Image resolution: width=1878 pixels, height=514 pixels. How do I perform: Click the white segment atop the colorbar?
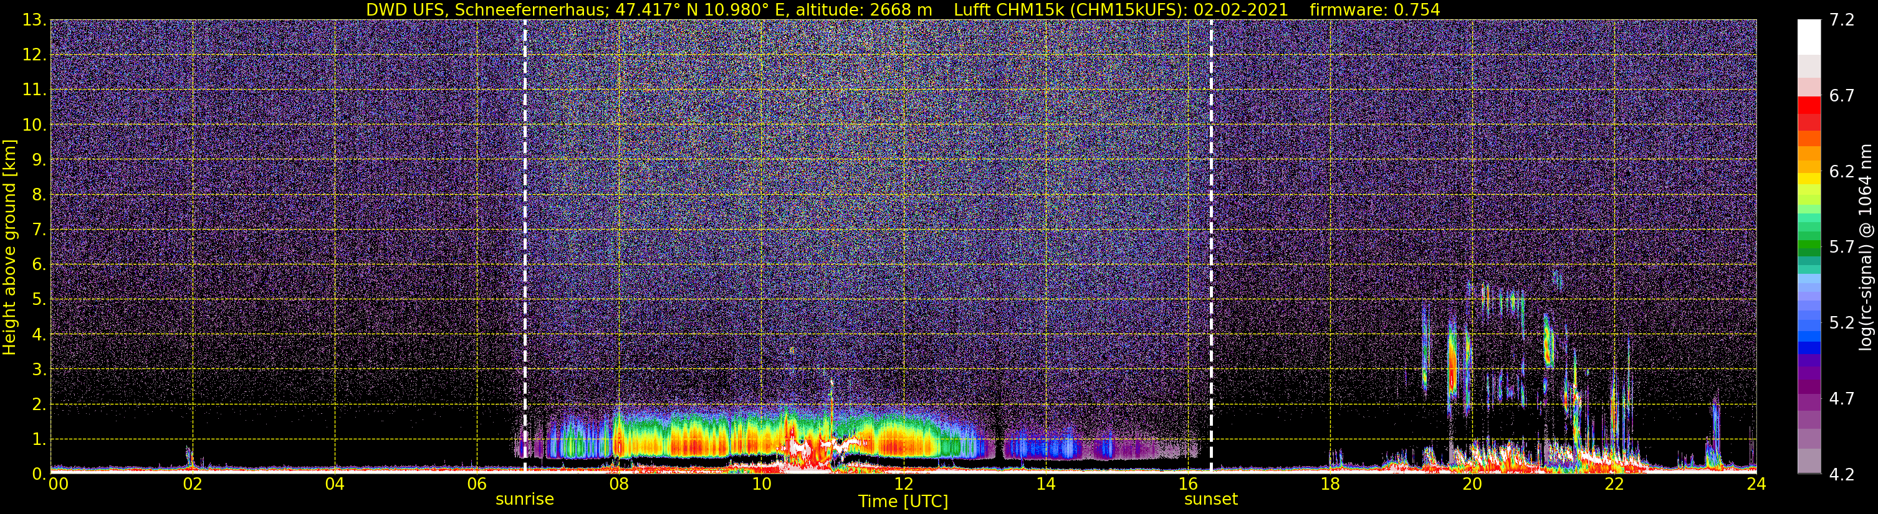(x=1809, y=36)
